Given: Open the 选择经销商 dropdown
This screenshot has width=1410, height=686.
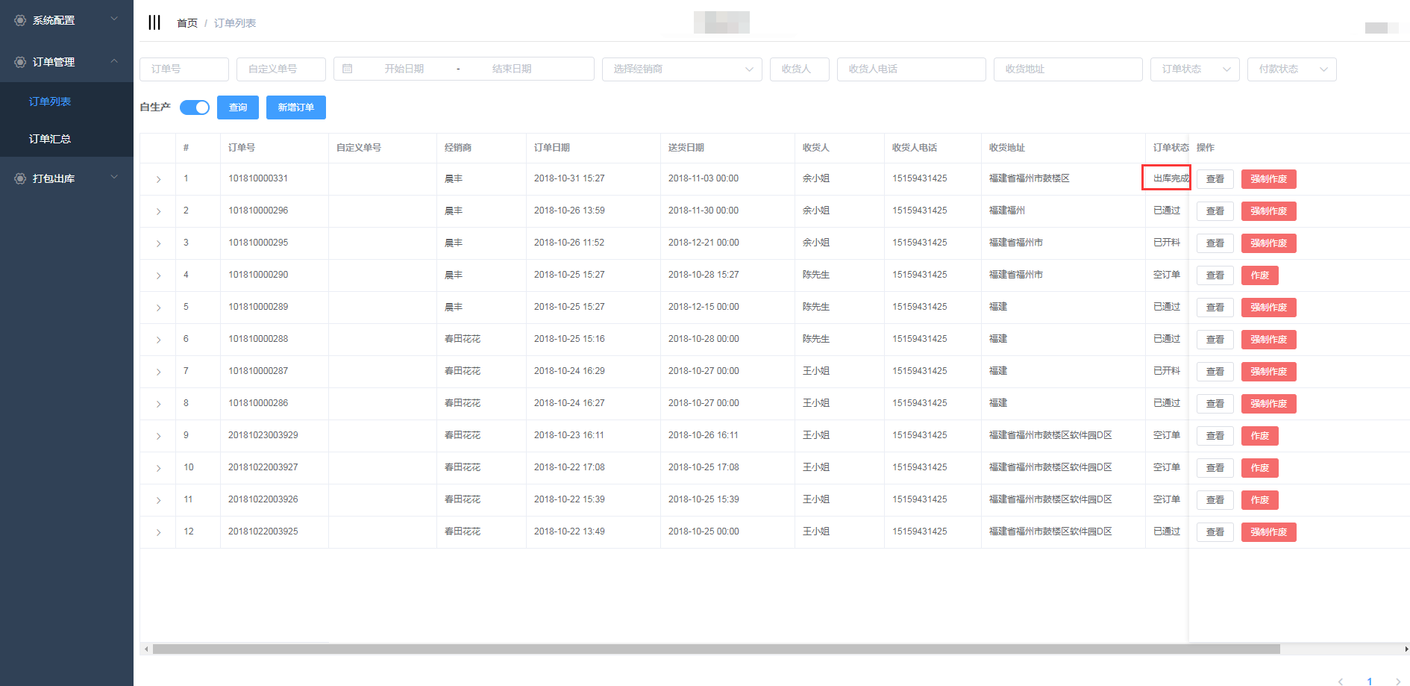Looking at the screenshot, I should click(x=682, y=69).
